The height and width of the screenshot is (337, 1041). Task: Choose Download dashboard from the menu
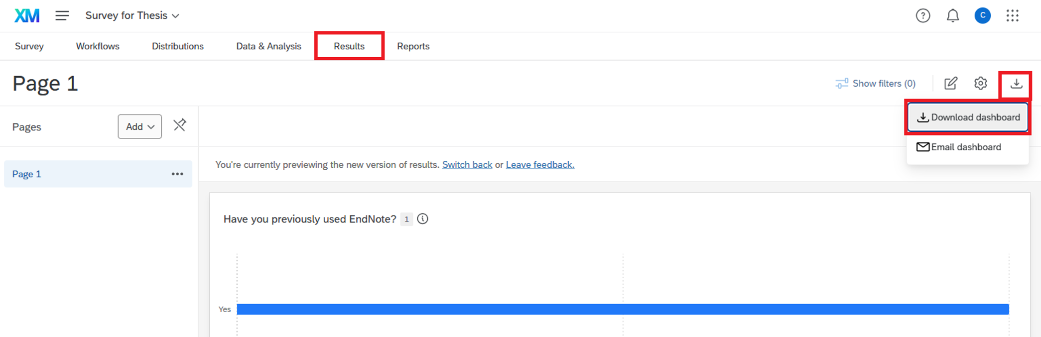coord(968,117)
